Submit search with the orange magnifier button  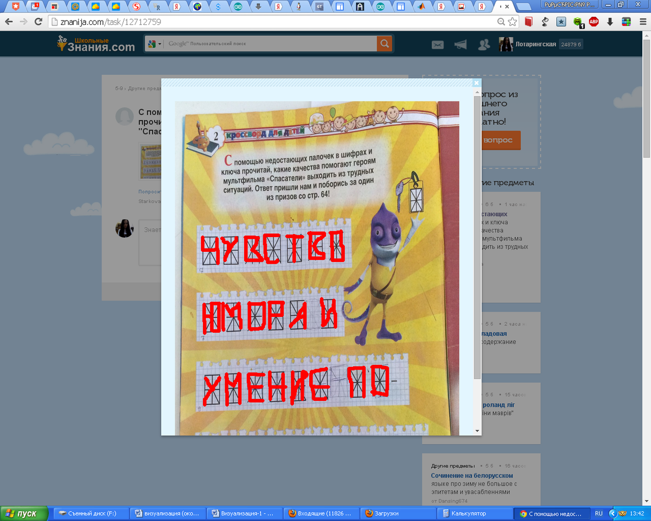(384, 44)
